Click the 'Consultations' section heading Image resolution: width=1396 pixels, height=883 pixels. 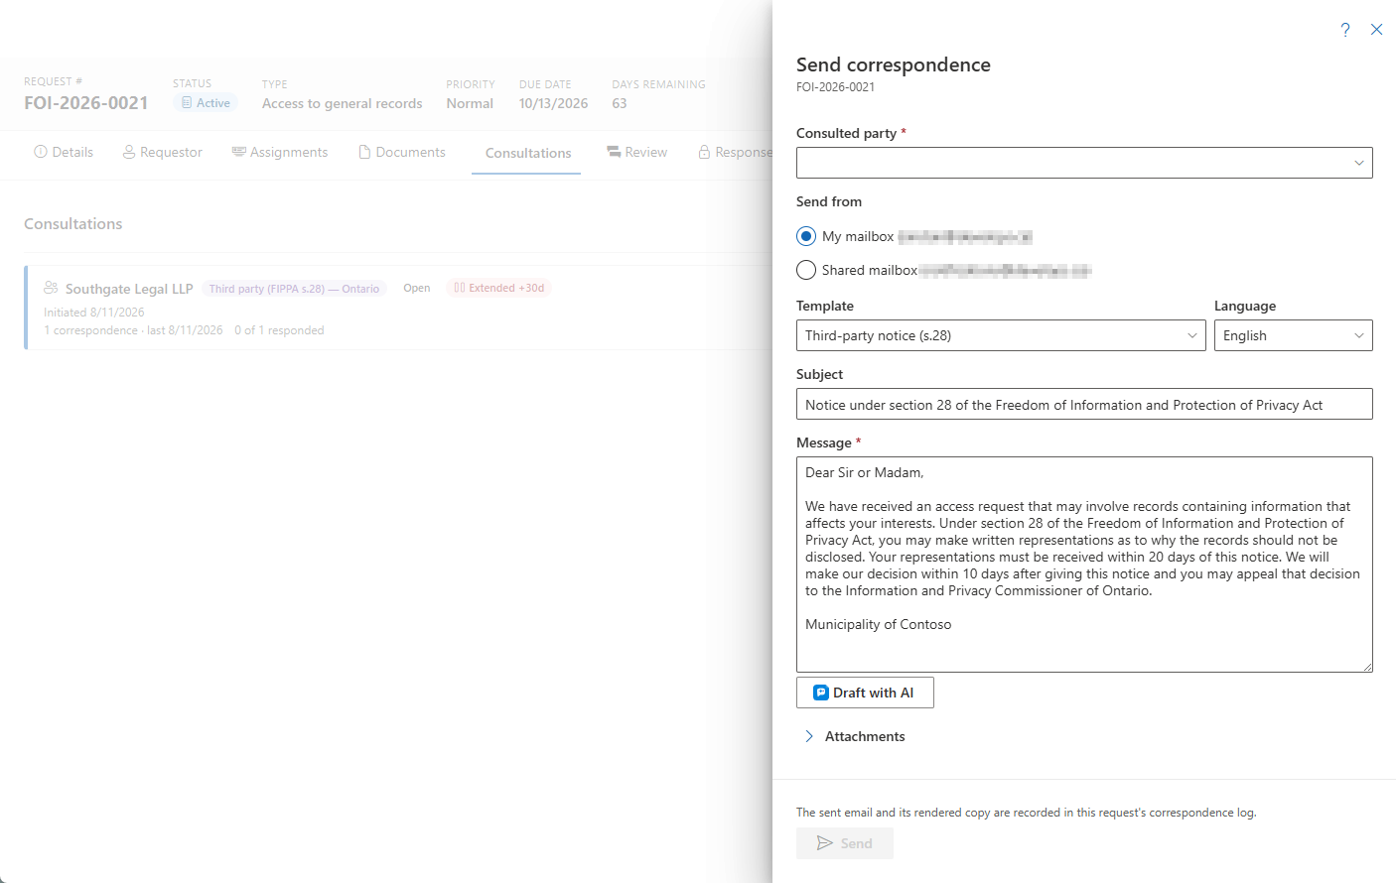click(73, 224)
